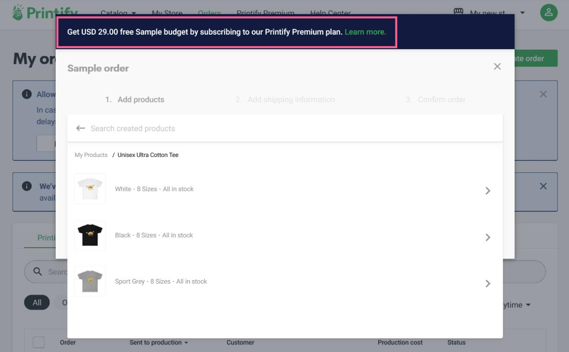Viewport: 569px width, 352px height.
Task: Click the back arrow in product search
Action: pos(80,128)
